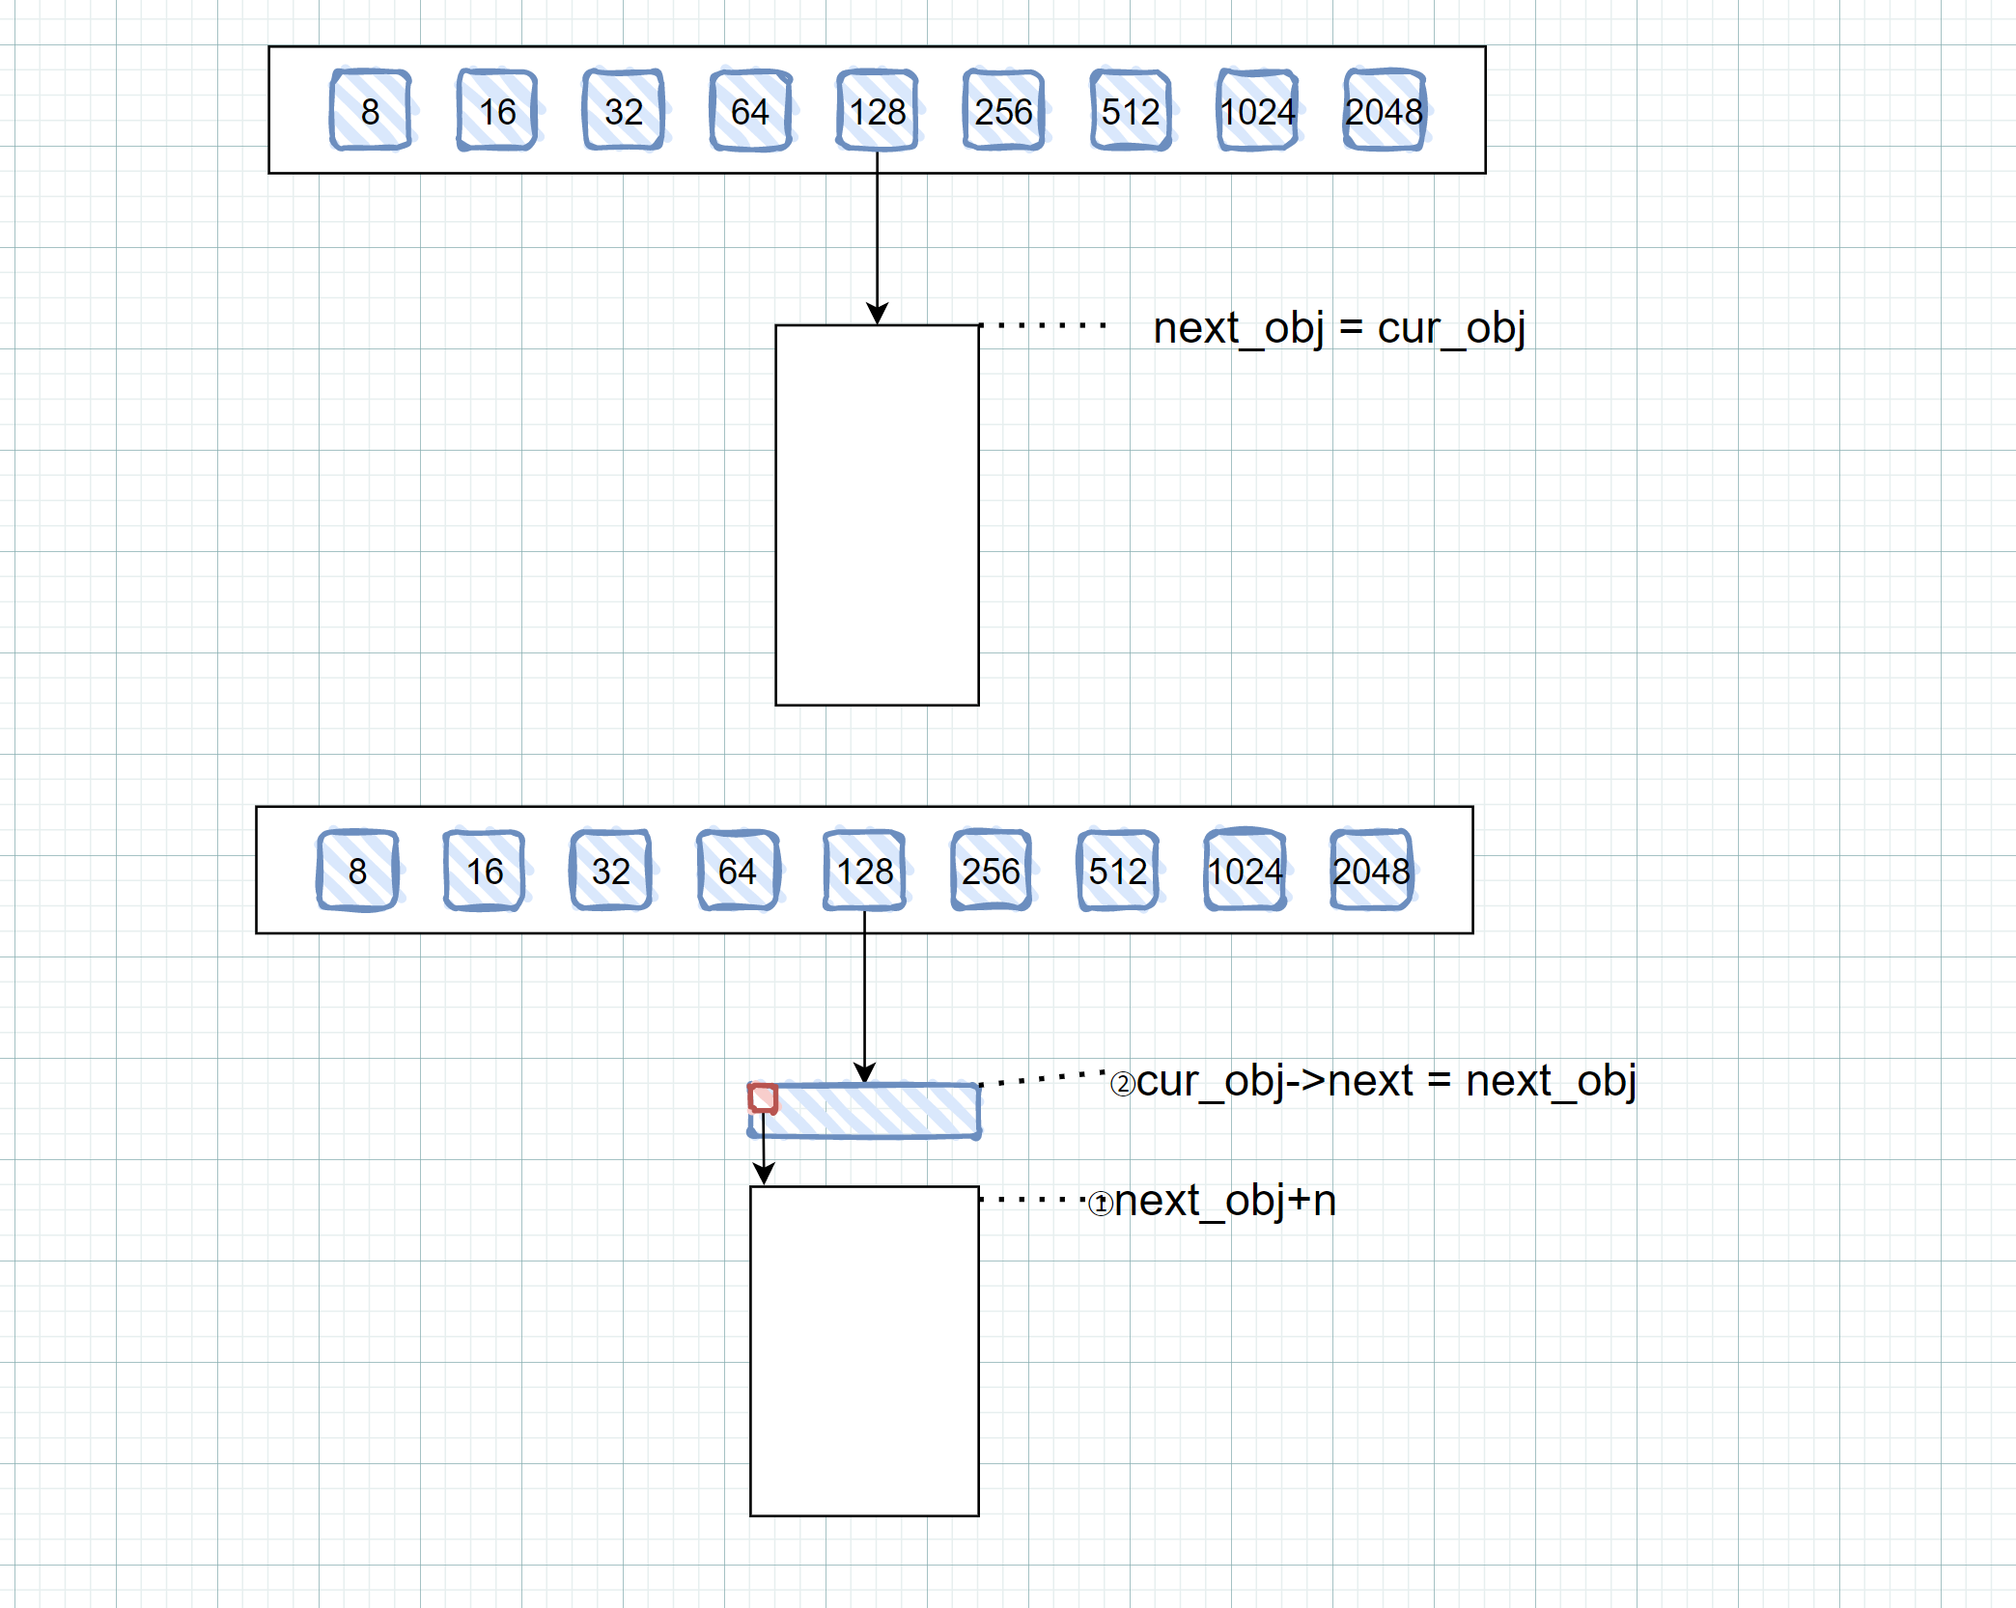
Task: Click the 128 box in top row
Action: (x=877, y=111)
